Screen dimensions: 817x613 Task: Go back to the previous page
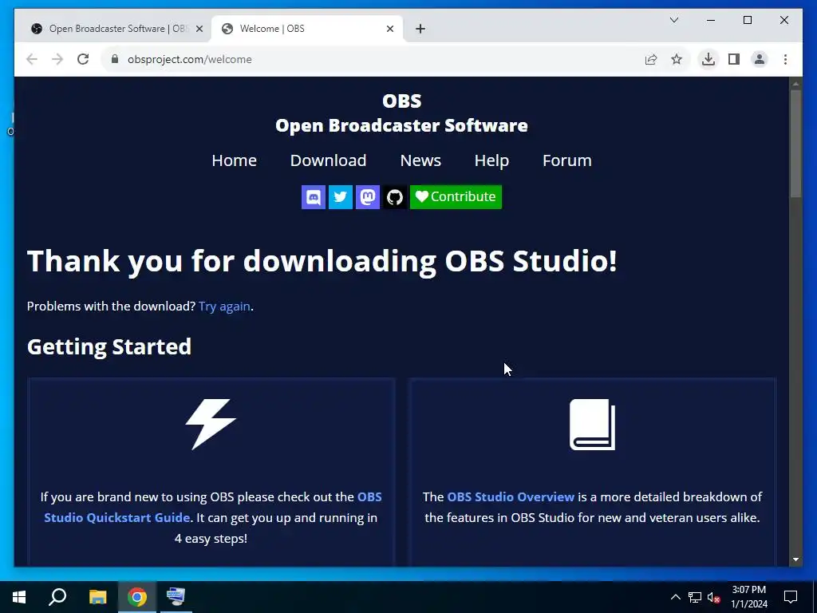click(32, 59)
